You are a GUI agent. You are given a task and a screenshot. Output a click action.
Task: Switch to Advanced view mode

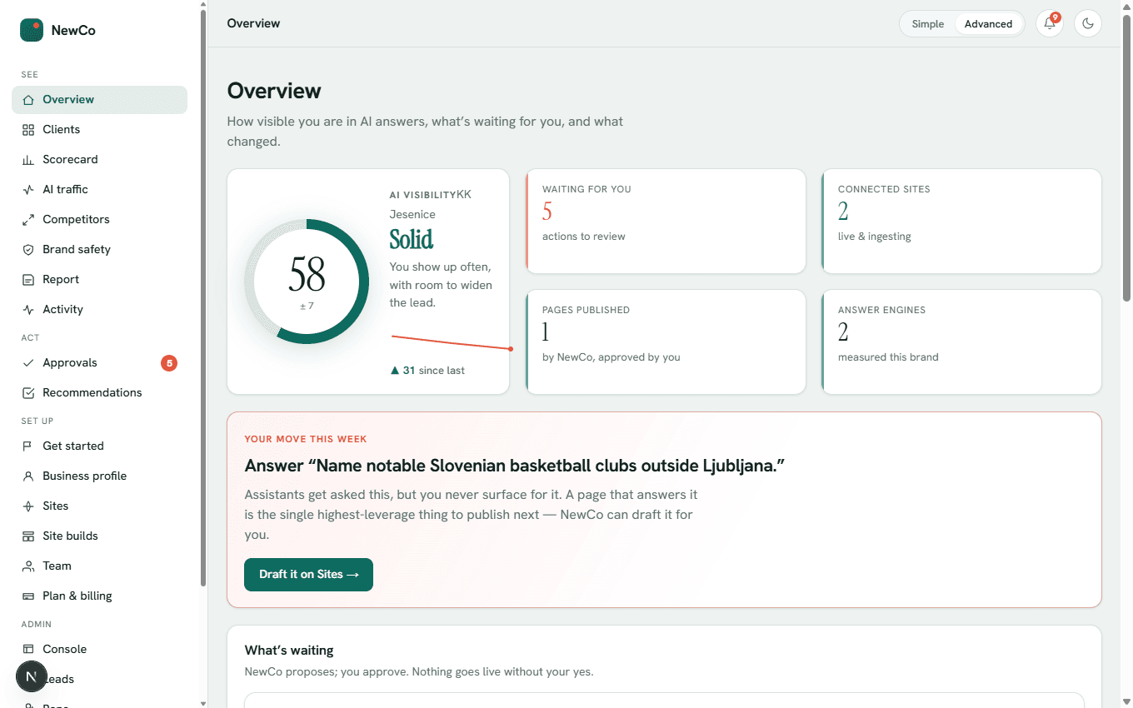click(x=988, y=24)
